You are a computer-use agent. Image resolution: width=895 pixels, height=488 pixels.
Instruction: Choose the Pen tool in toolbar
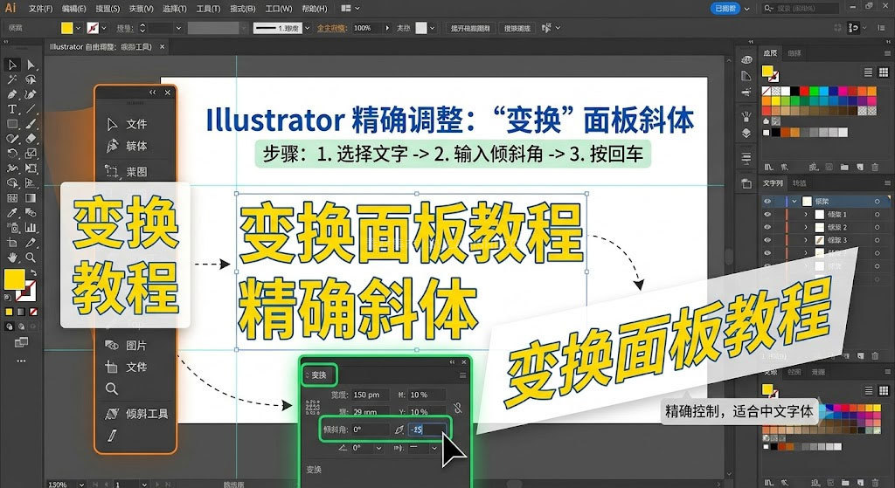(x=12, y=94)
